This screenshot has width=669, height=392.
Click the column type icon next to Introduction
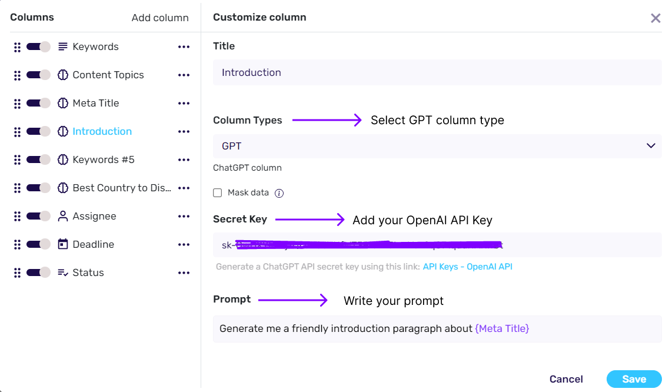62,131
